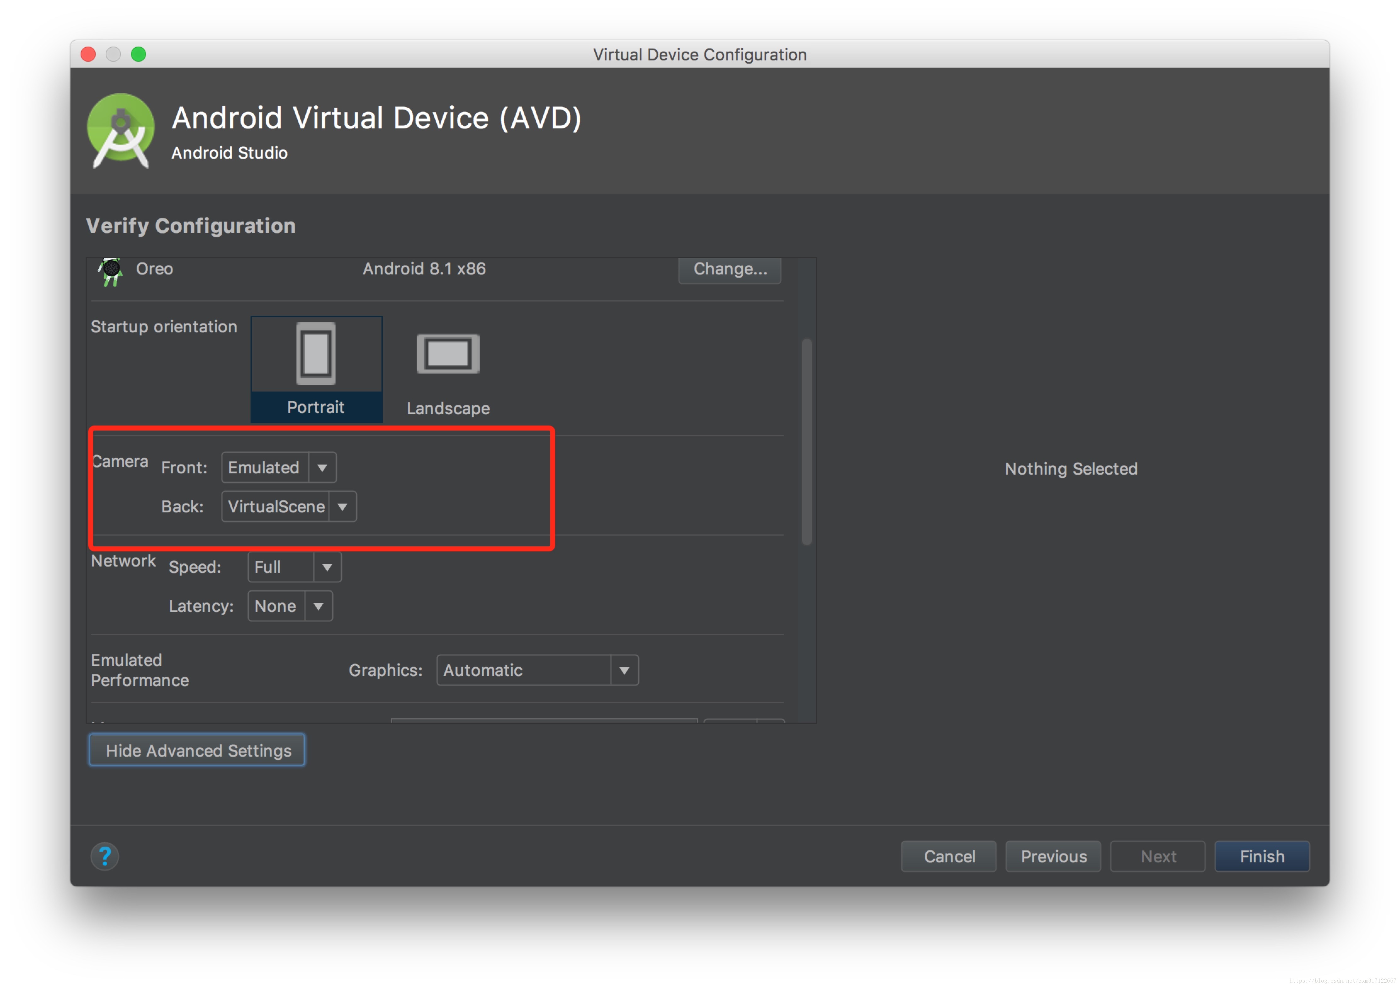
Task: Select the Landscape phone orientation icon
Action: click(x=448, y=353)
